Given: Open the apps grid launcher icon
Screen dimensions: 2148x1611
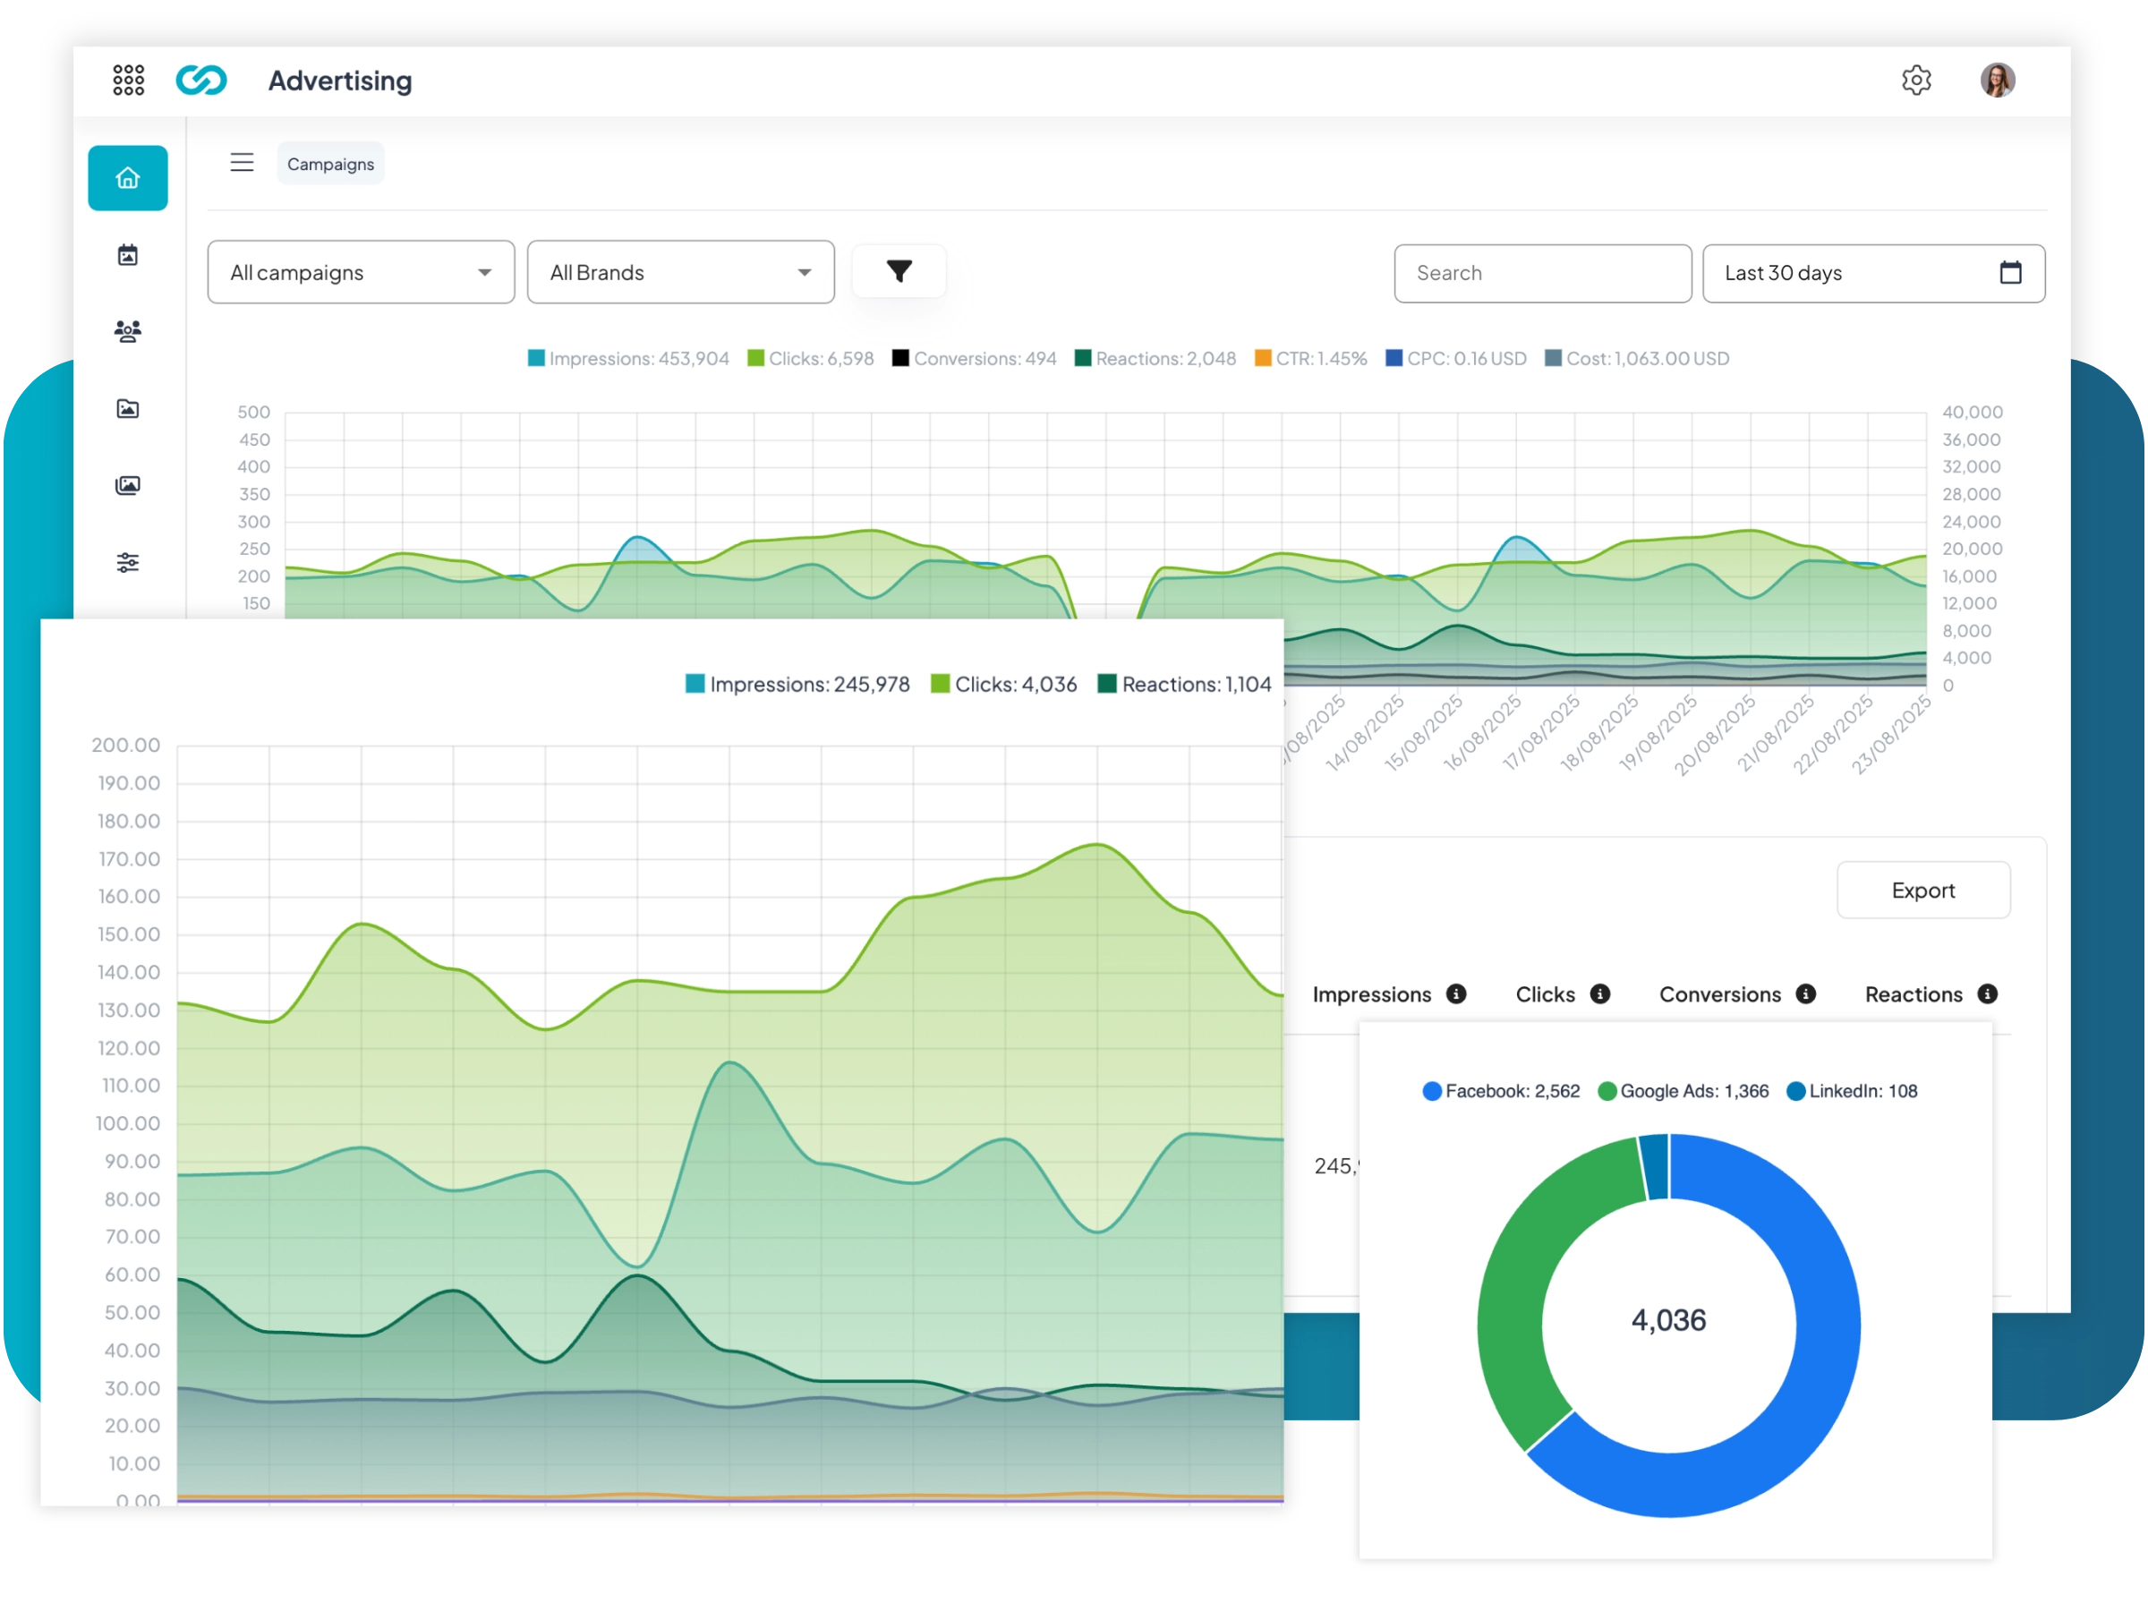Looking at the screenshot, I should [x=128, y=80].
